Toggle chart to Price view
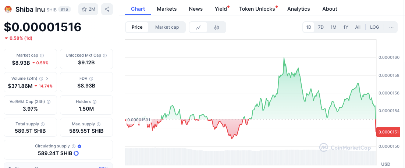Screen dimensions: 405x168 (x=137, y=27)
